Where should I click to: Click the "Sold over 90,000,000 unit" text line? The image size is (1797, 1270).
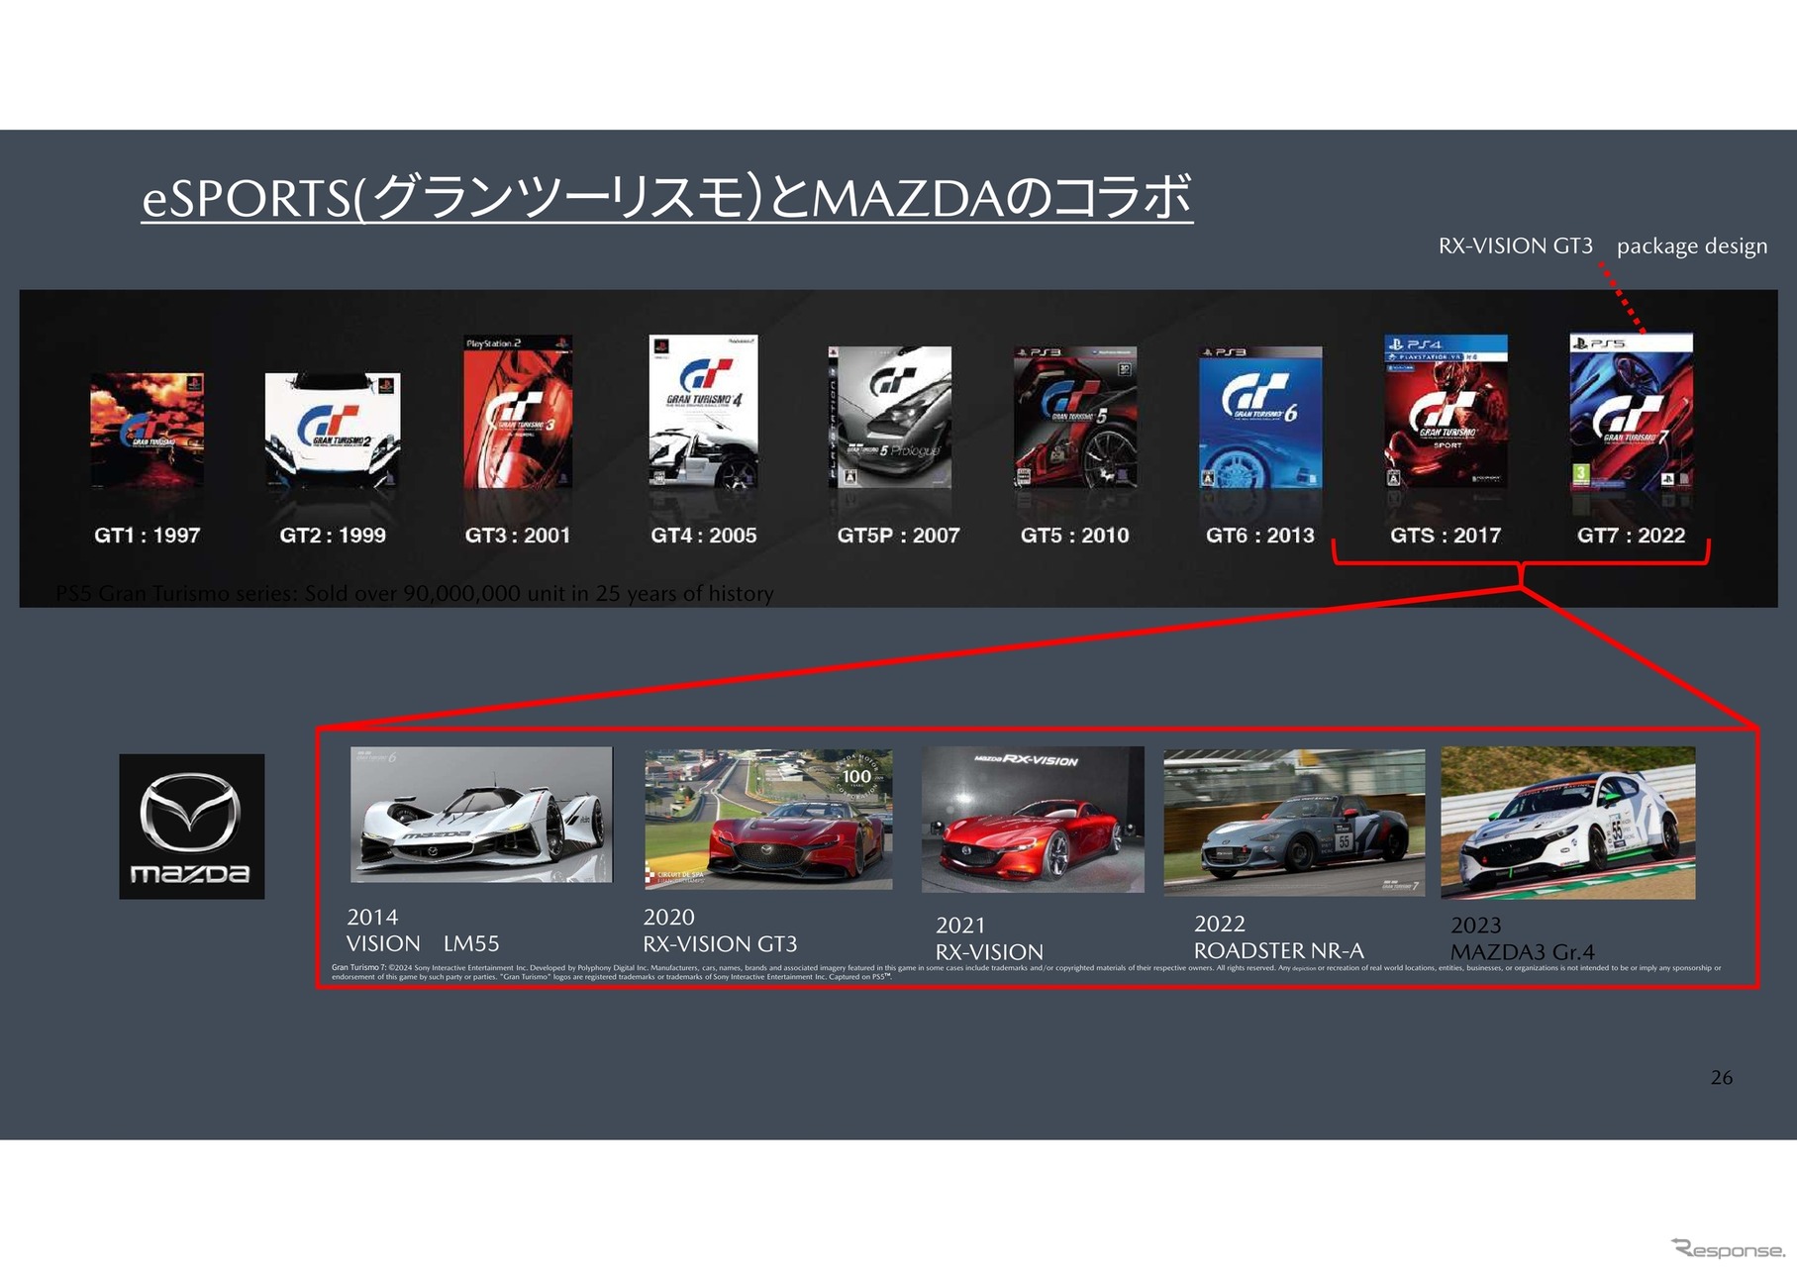click(415, 593)
